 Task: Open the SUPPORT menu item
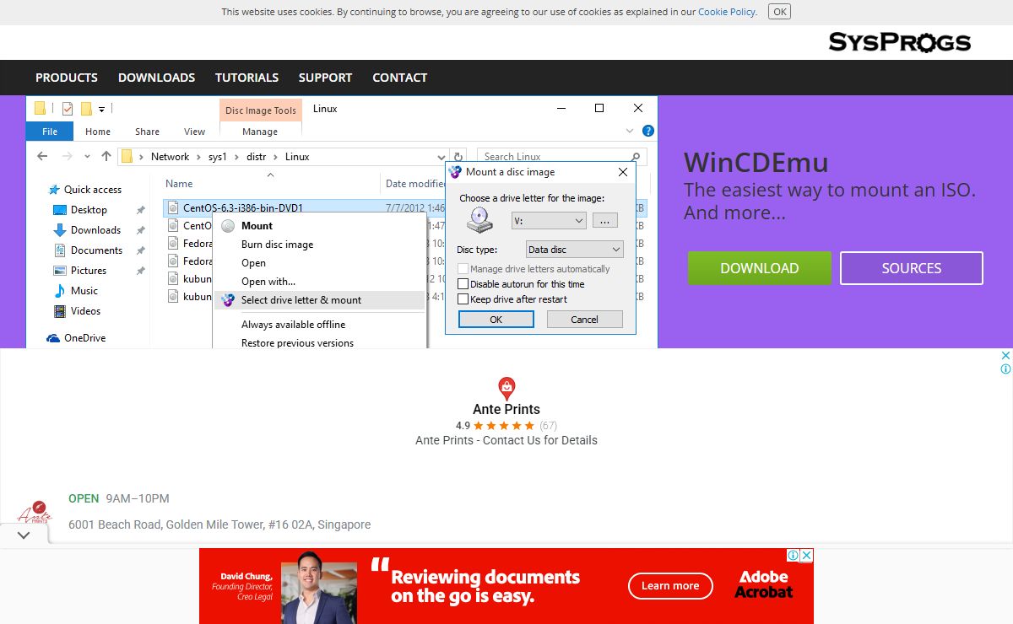pyautogui.click(x=325, y=78)
